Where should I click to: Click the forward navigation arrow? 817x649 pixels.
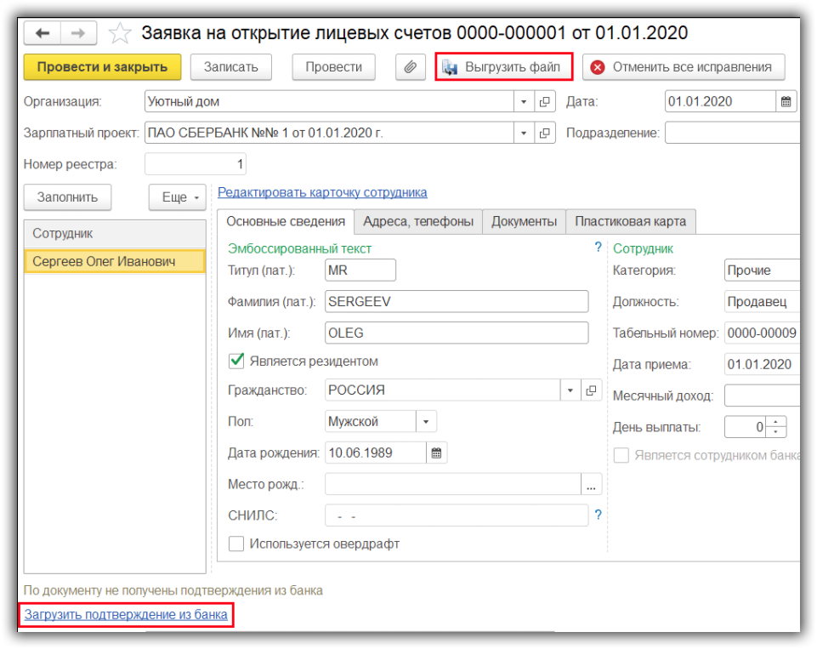tap(78, 33)
